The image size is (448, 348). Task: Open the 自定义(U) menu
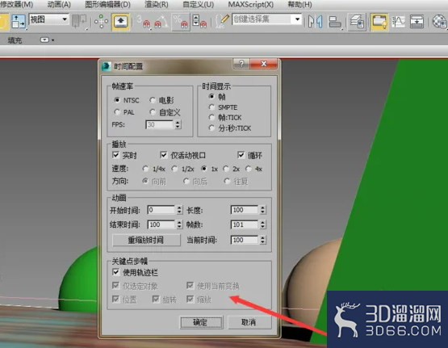[198, 5]
